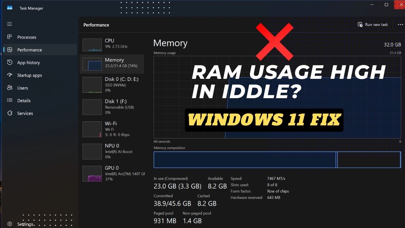Click the Form factor Row of chips value
Image resolution: width=405 pixels, height=228 pixels.
(x=278, y=191)
